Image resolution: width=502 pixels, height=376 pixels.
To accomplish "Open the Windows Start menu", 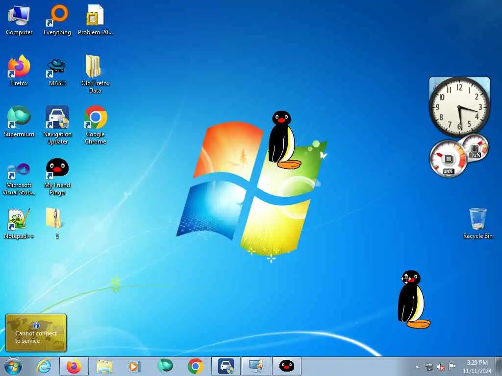I will [13, 366].
